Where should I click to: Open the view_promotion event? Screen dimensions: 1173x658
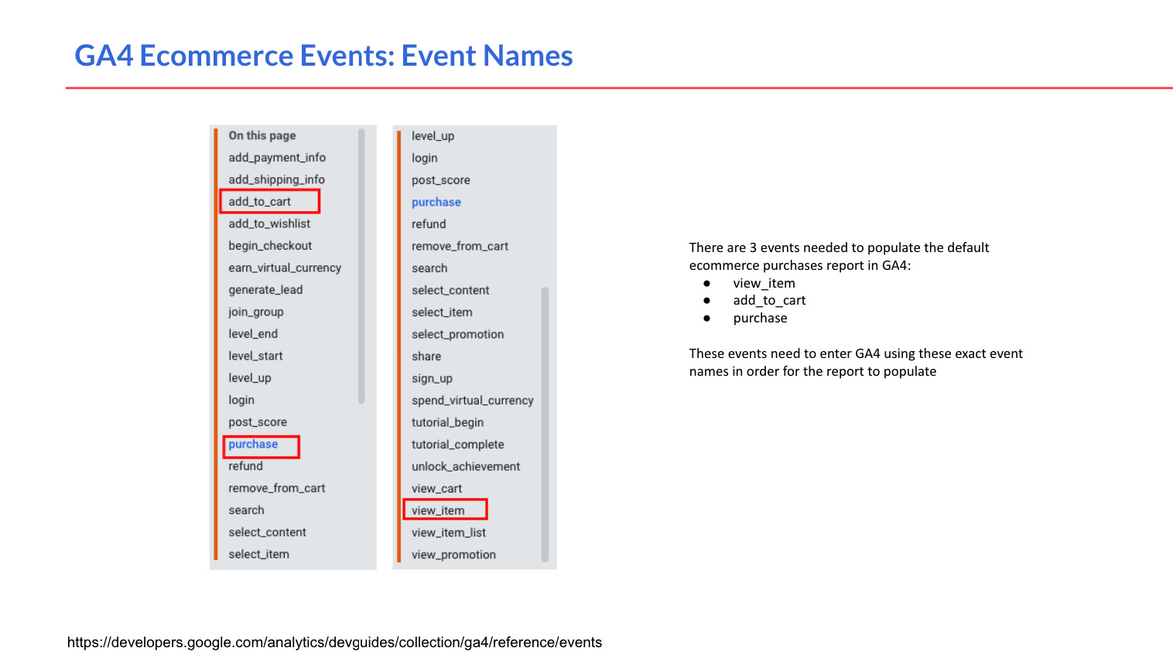pos(453,554)
